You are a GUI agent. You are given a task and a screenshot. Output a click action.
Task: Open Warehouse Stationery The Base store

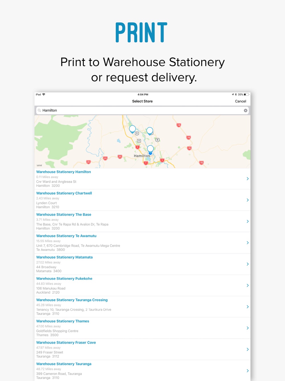pyautogui.click(x=142, y=221)
